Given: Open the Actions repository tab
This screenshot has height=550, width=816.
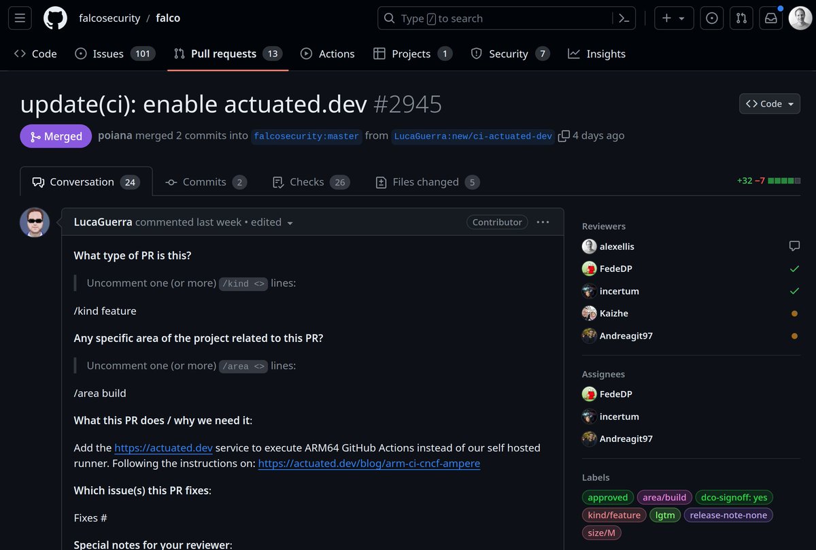Looking at the screenshot, I should click(x=328, y=54).
